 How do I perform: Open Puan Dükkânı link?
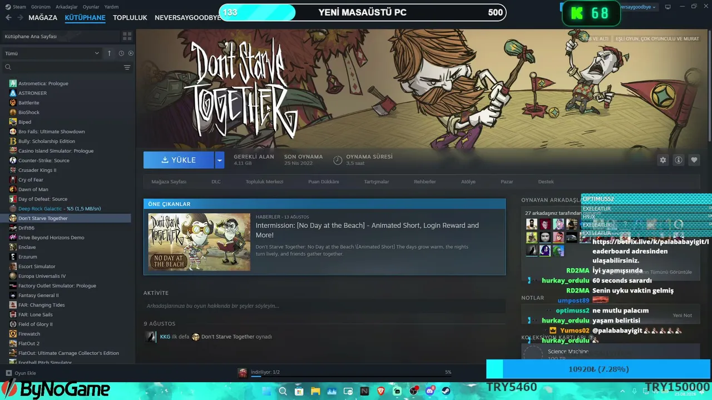(324, 182)
